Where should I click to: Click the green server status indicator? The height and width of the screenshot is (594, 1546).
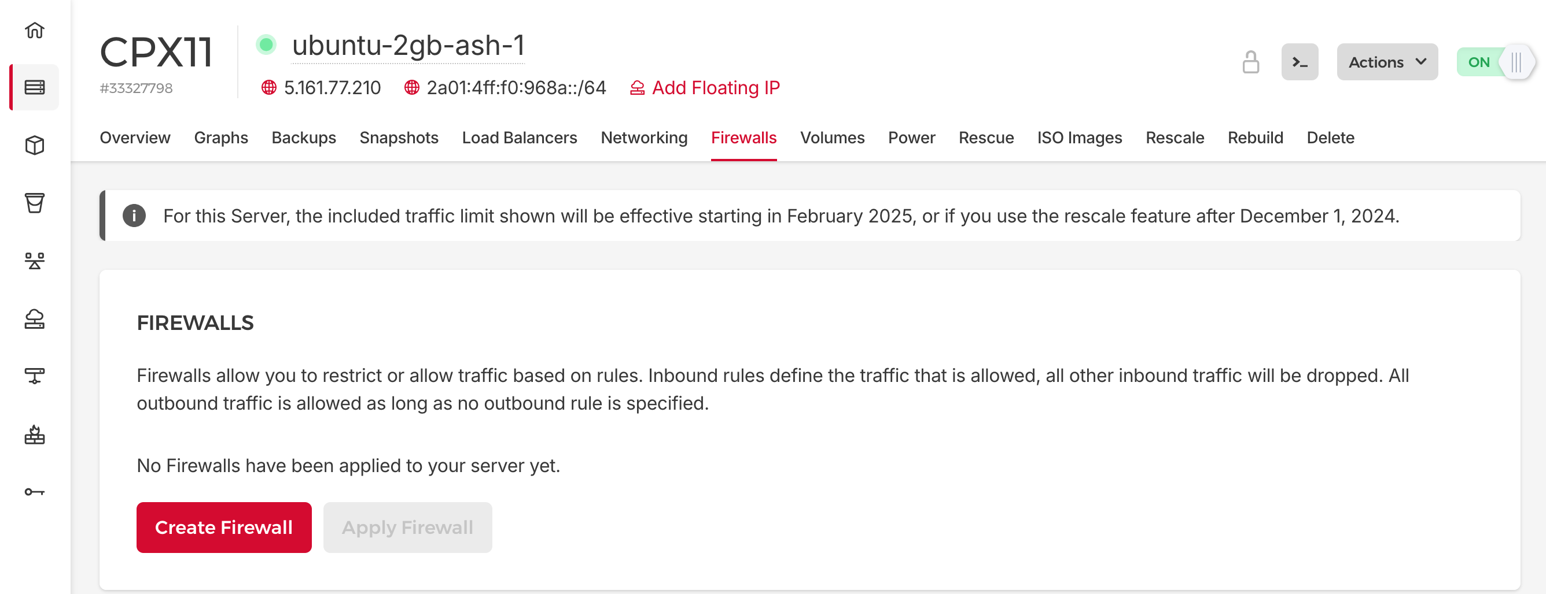point(266,44)
